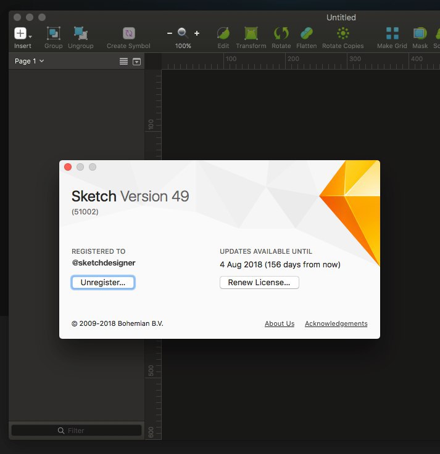Click the 100% zoom label
Image resolution: width=440 pixels, height=454 pixels.
183,46
